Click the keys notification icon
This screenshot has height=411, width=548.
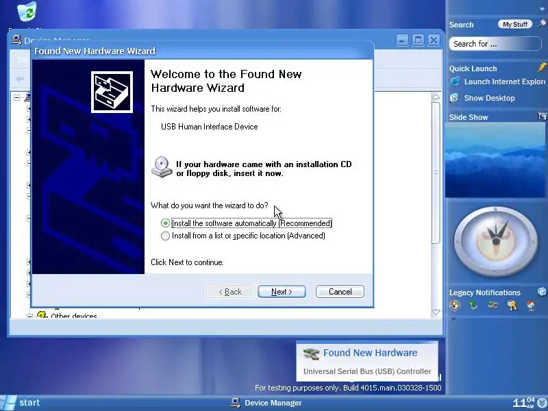pos(512,306)
